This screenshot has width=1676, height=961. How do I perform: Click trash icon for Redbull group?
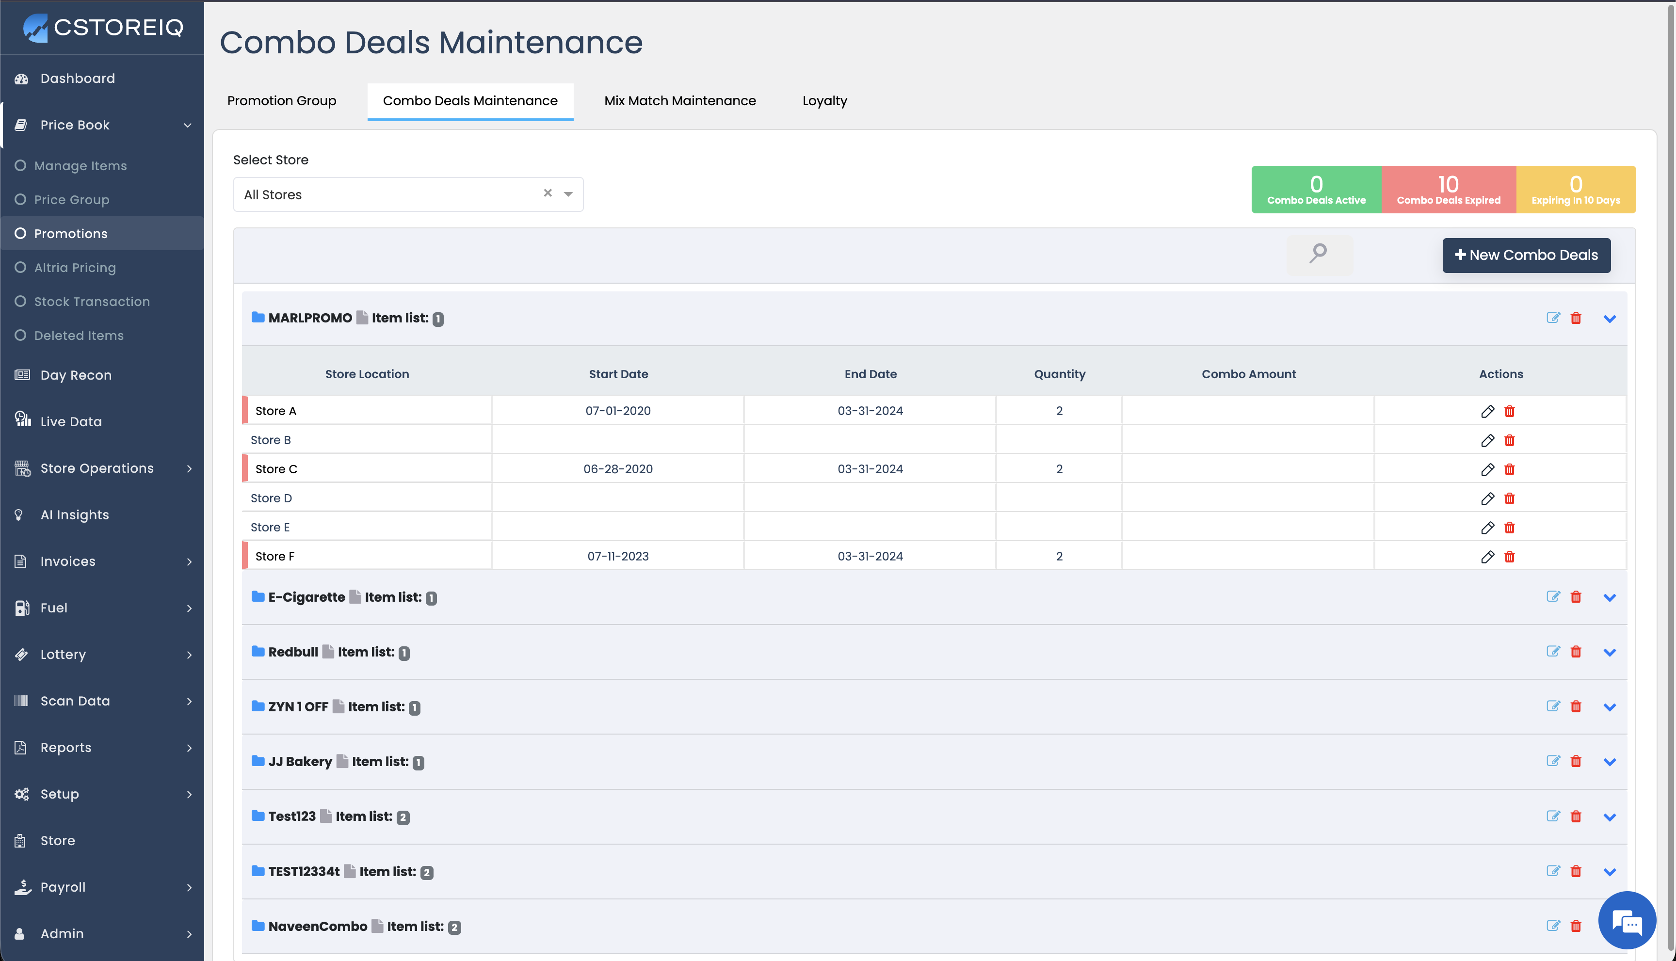click(1576, 652)
